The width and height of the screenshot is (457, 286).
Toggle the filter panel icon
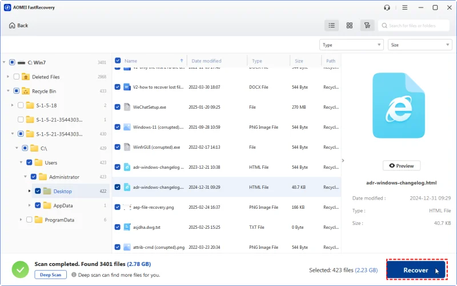click(368, 26)
